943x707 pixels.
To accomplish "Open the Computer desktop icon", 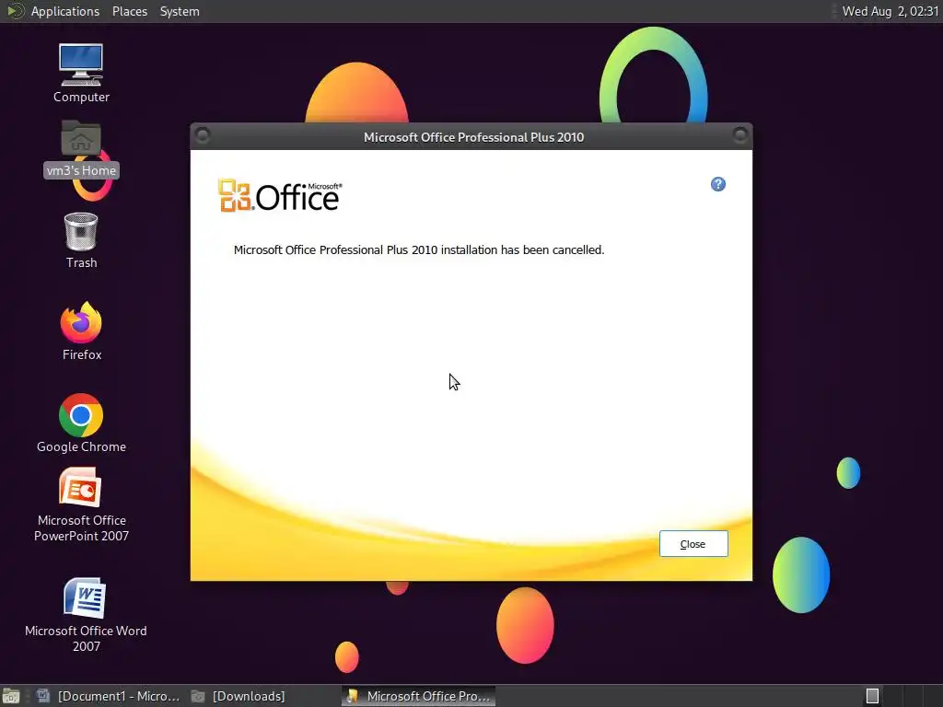I will 81,73.
